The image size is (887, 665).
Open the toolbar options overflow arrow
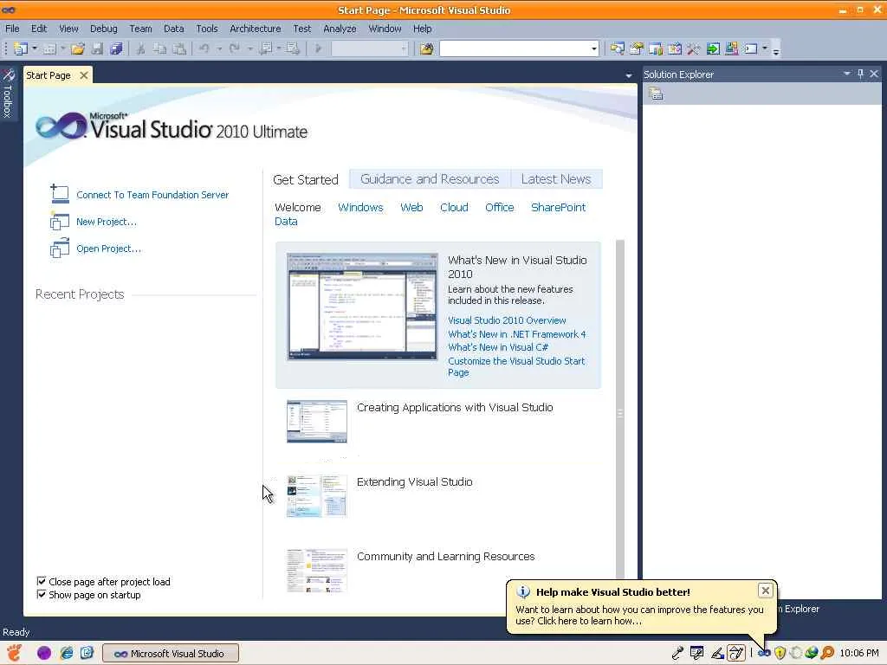tap(776, 51)
